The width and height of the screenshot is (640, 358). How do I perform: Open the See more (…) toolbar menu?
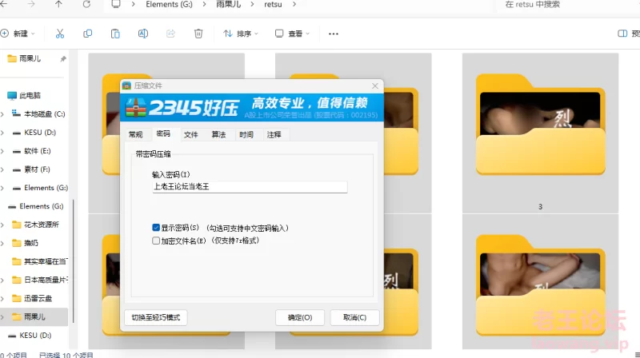[334, 34]
